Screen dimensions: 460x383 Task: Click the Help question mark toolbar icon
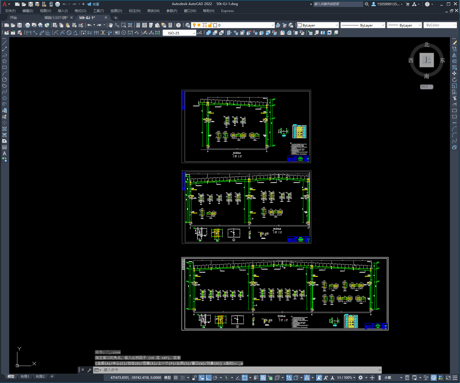(178, 25)
